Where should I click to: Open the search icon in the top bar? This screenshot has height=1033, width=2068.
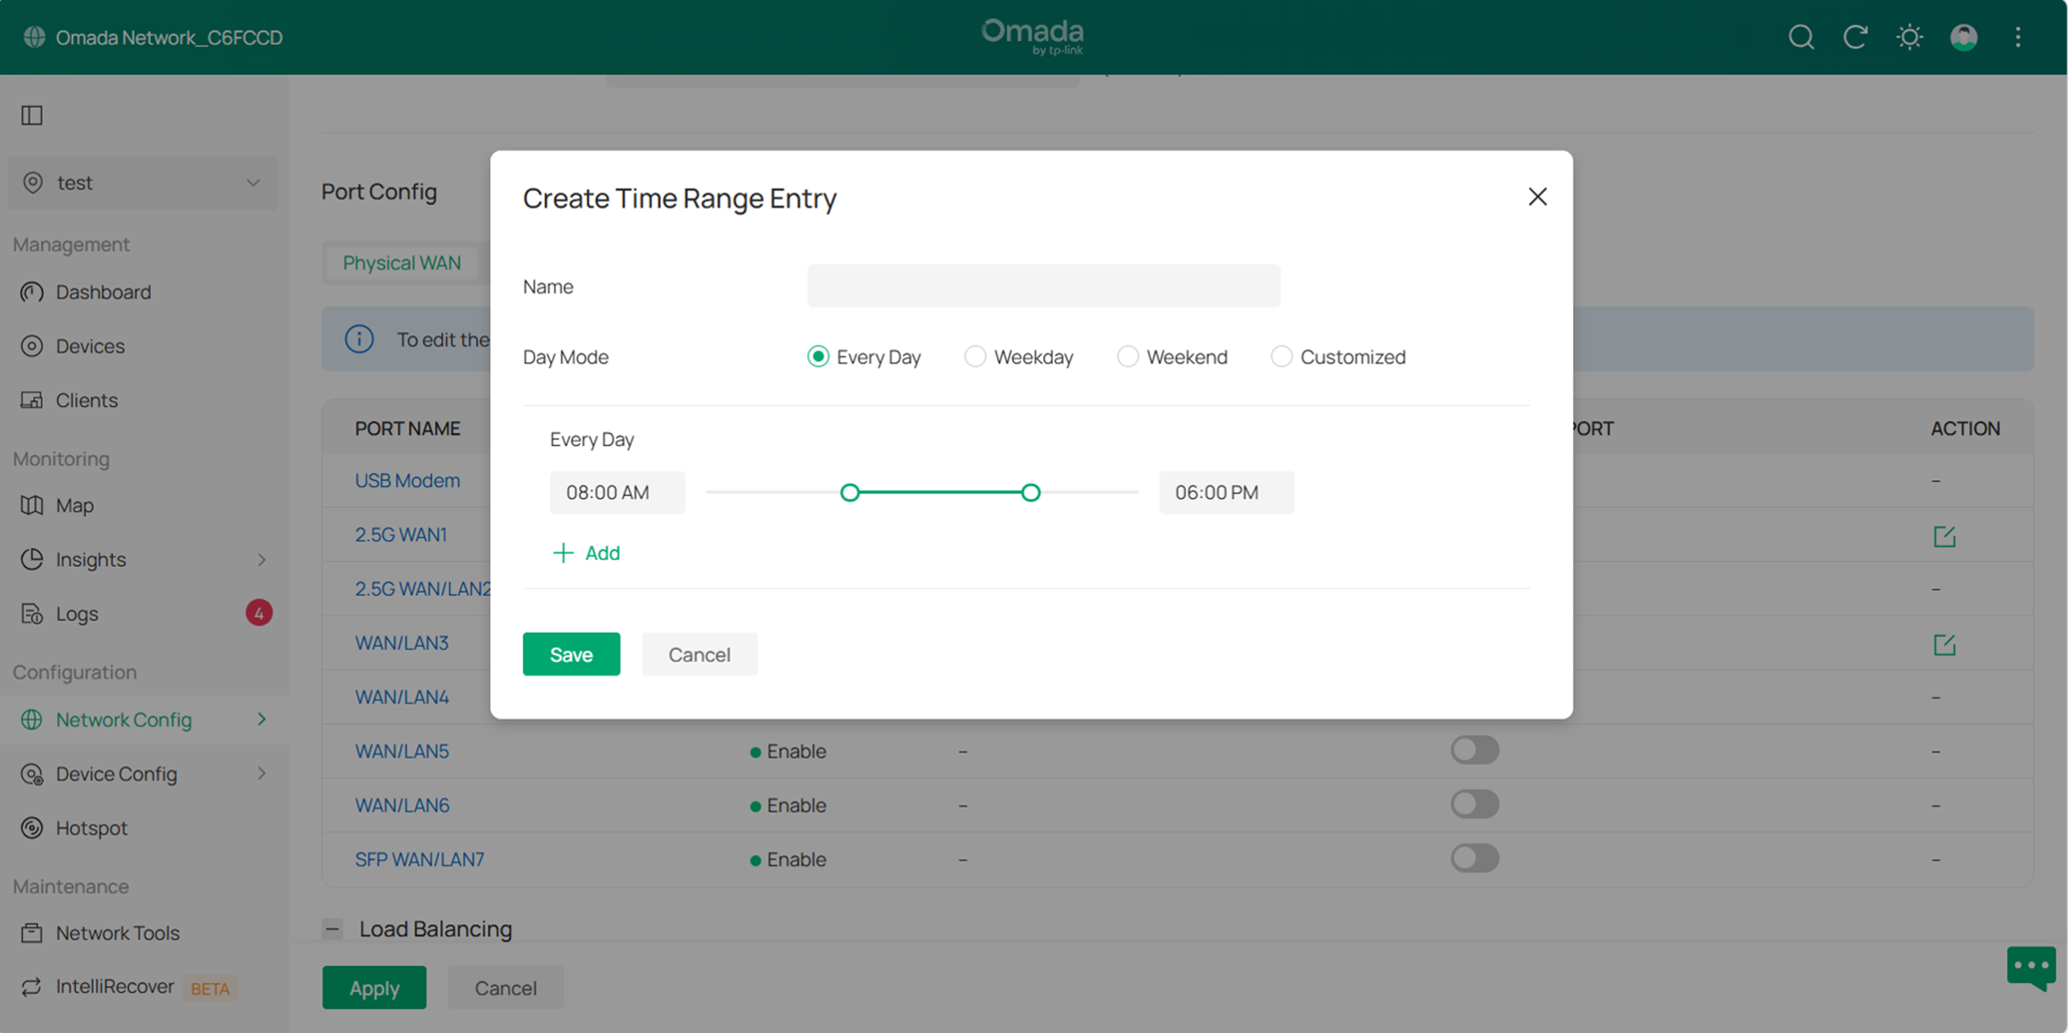1801,37
